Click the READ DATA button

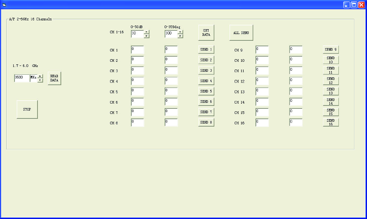(54, 78)
